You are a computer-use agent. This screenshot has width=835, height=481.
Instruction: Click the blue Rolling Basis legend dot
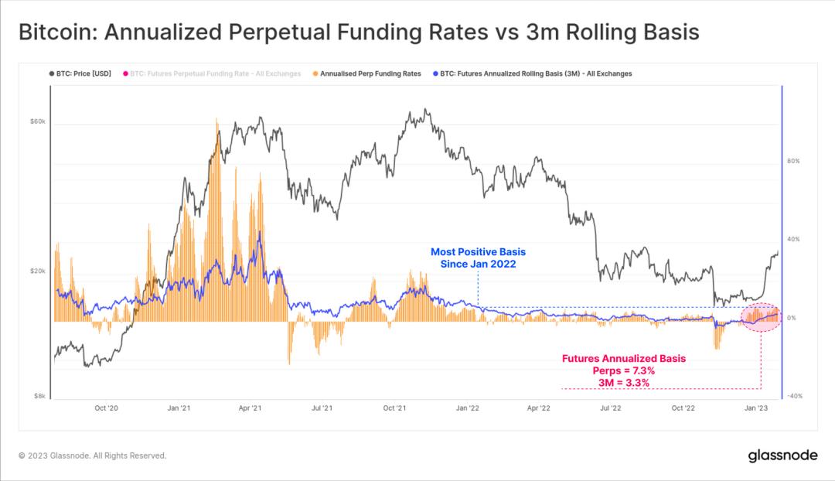(x=435, y=74)
